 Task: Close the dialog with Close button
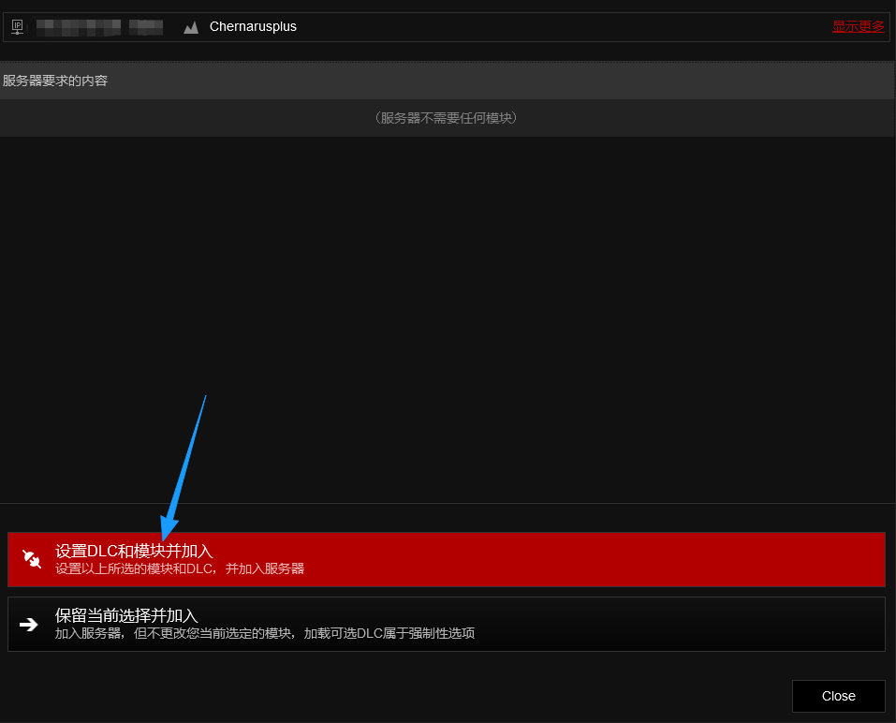pyautogui.click(x=838, y=696)
